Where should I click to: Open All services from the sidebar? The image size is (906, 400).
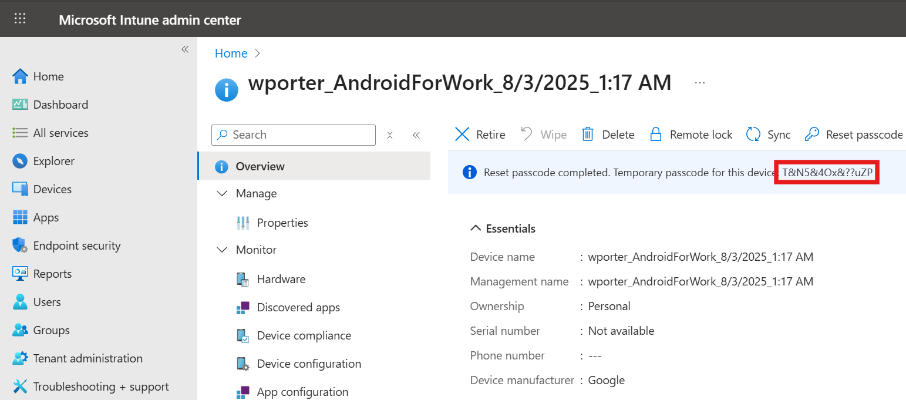click(x=61, y=133)
